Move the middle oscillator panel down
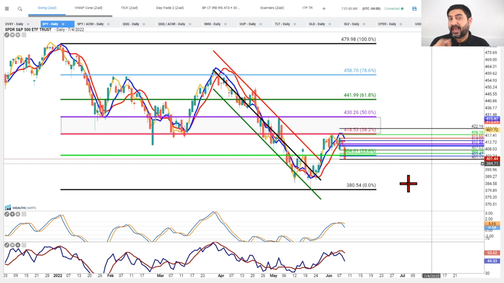This screenshot has width=504, height=283. pos(12,214)
